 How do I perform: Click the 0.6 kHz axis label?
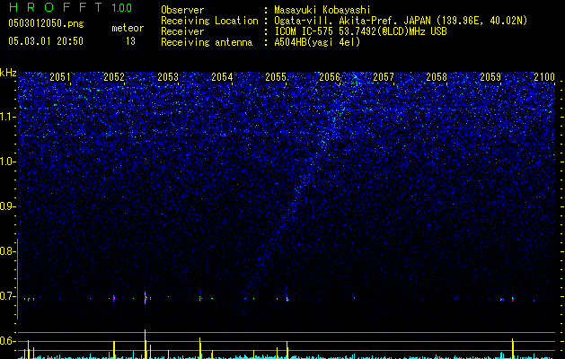point(7,341)
